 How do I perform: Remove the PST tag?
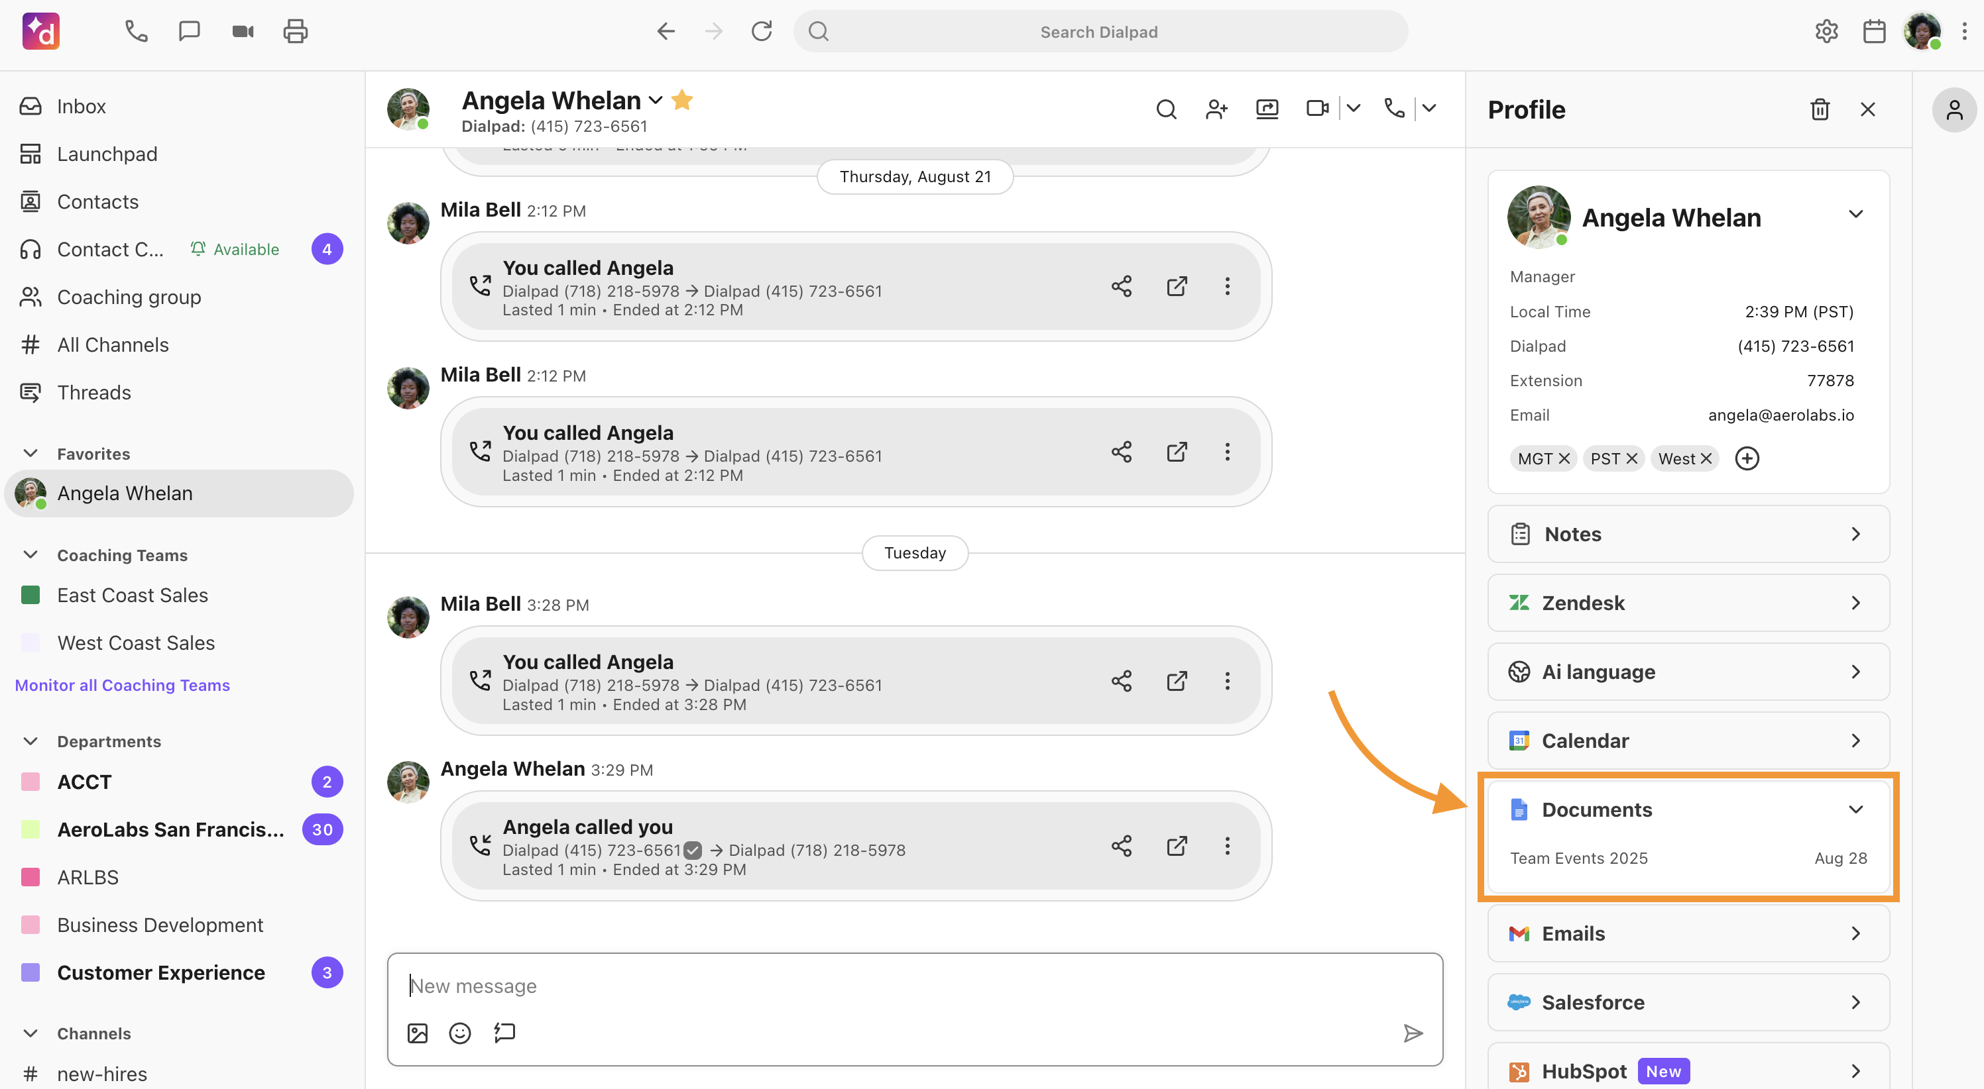[1631, 458]
